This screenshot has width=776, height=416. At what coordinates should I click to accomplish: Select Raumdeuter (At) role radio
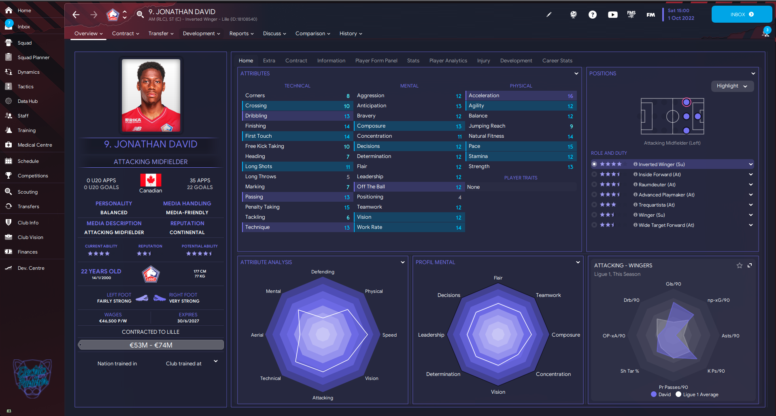coord(594,184)
